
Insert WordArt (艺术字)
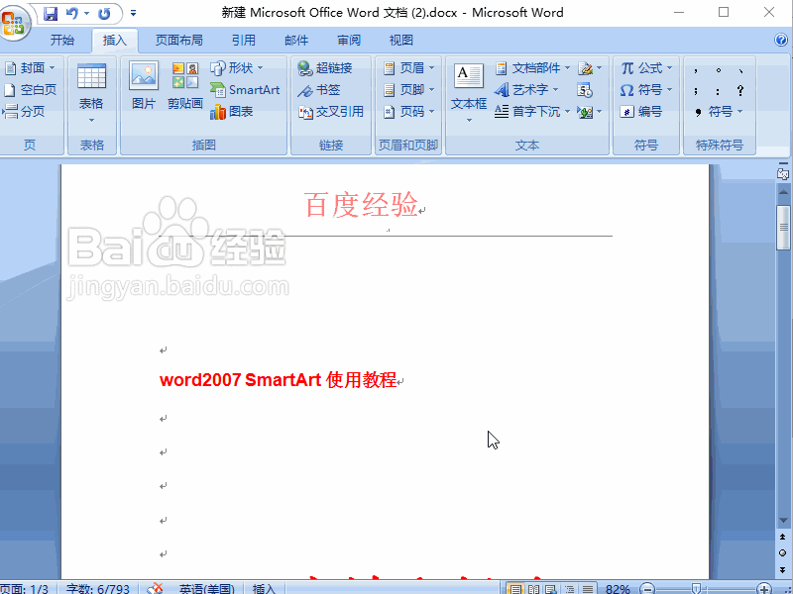pyautogui.click(x=526, y=90)
